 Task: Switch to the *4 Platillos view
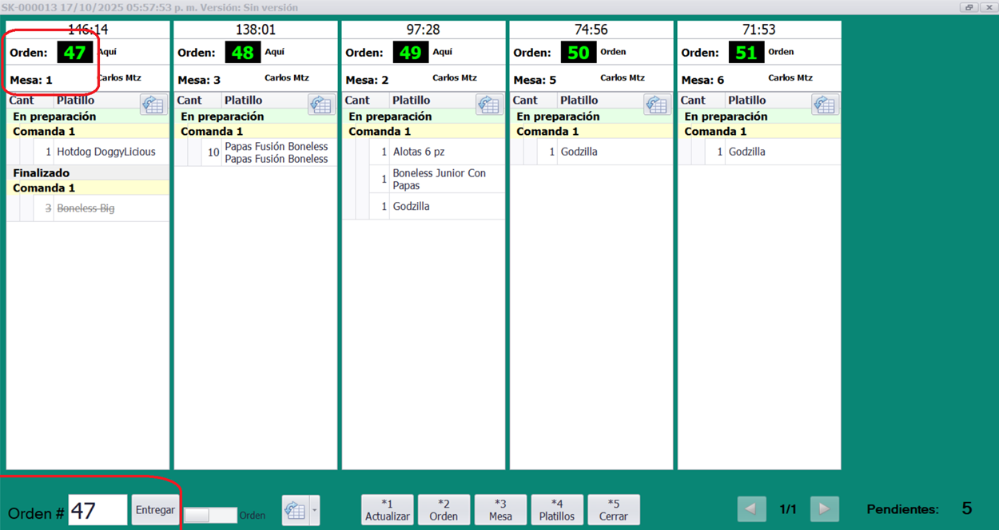[x=557, y=510]
